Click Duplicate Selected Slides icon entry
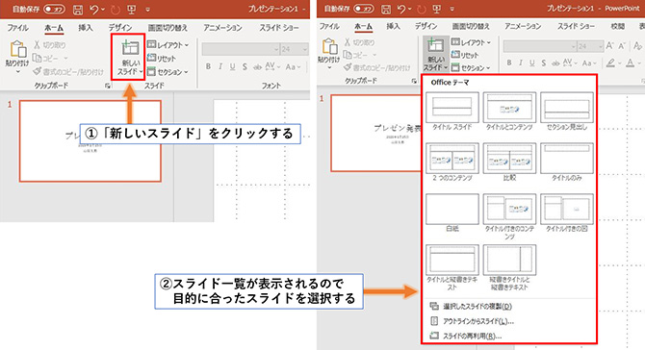The height and width of the screenshot is (350, 645). click(471, 307)
